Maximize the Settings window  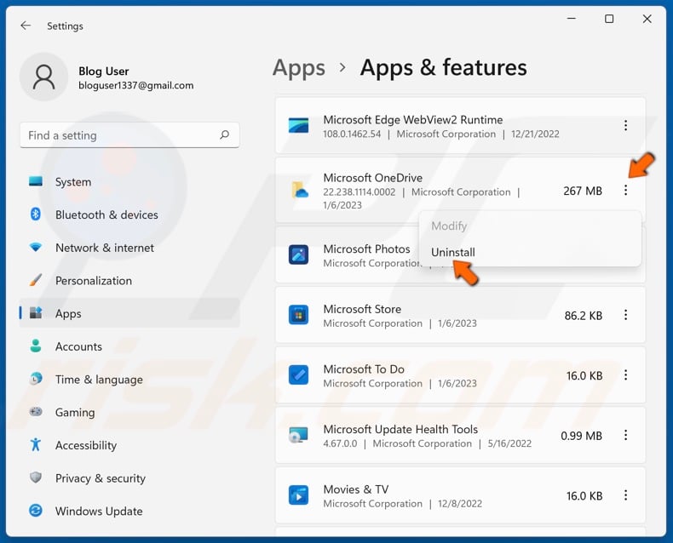pos(609,19)
